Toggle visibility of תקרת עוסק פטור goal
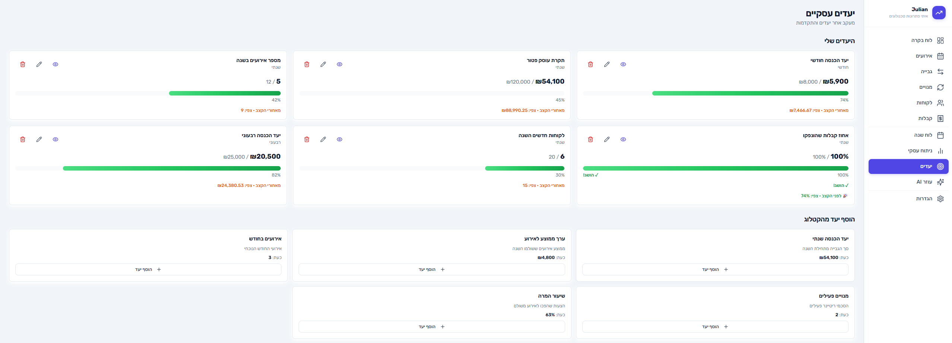Image resolution: width=952 pixels, height=343 pixels. [x=340, y=64]
